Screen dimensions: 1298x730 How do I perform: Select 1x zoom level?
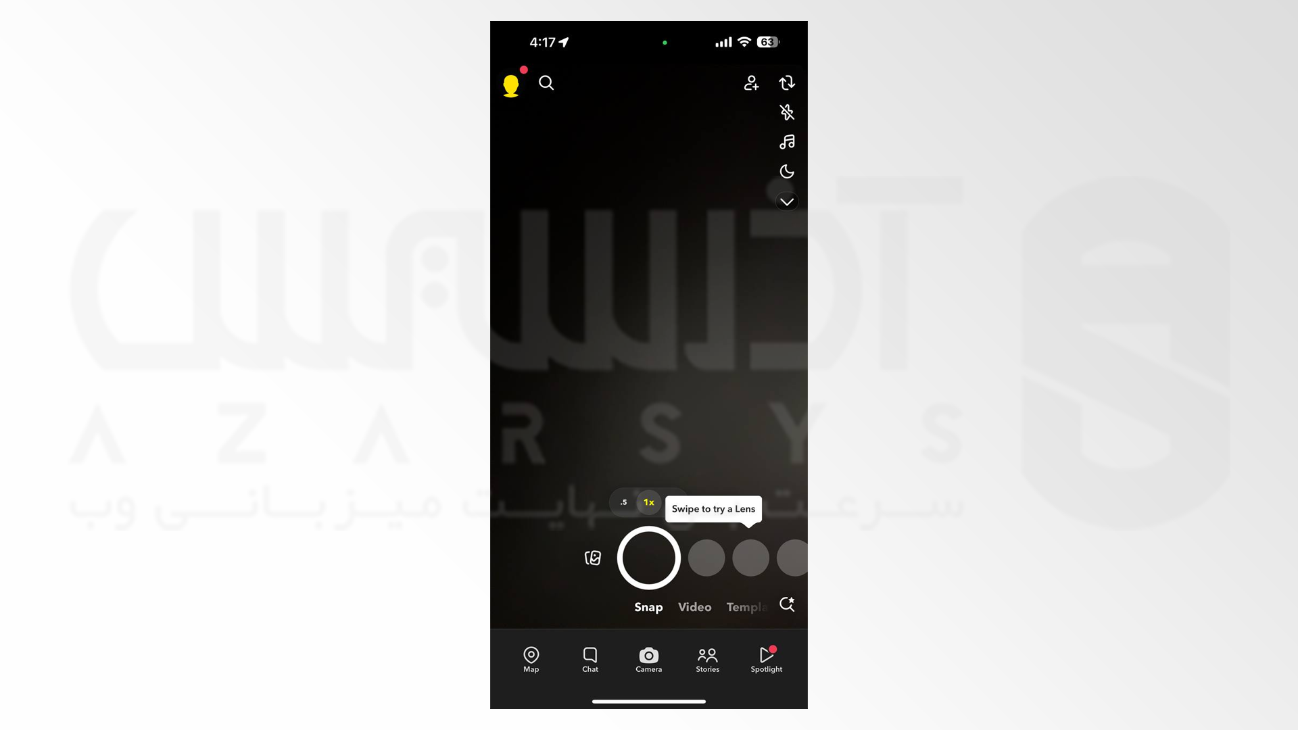(x=649, y=502)
